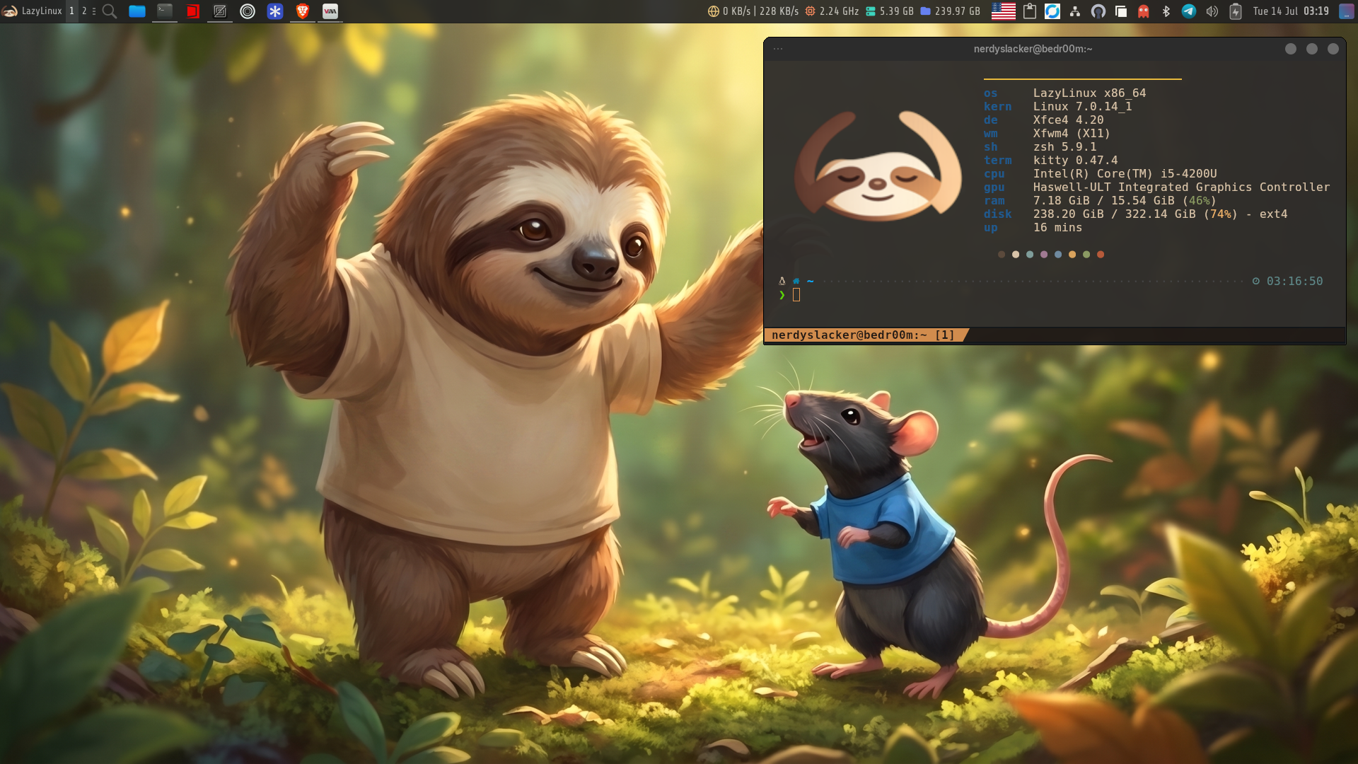Launch the red square app icon
Viewport: 1358px width, 764px height.
pyautogui.click(x=192, y=11)
